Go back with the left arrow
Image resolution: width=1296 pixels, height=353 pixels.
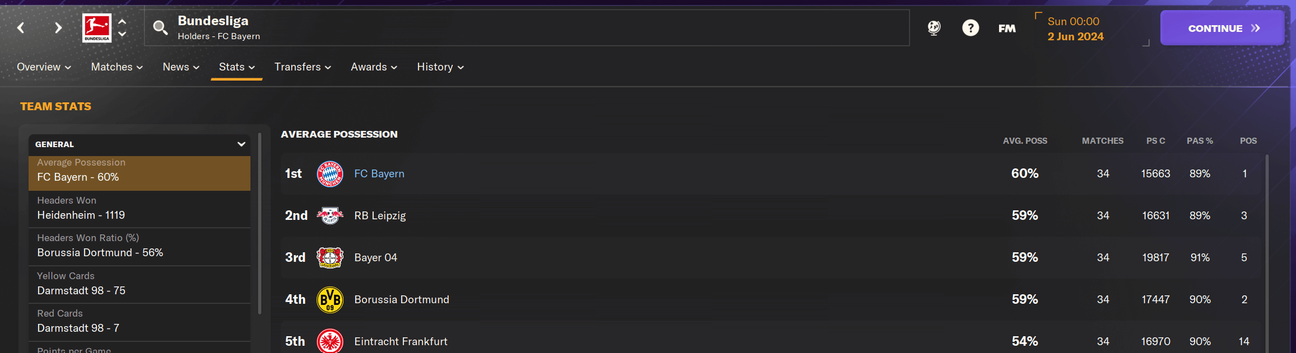point(21,27)
